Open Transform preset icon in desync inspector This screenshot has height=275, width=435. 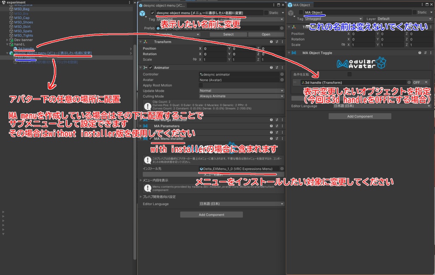(277, 42)
